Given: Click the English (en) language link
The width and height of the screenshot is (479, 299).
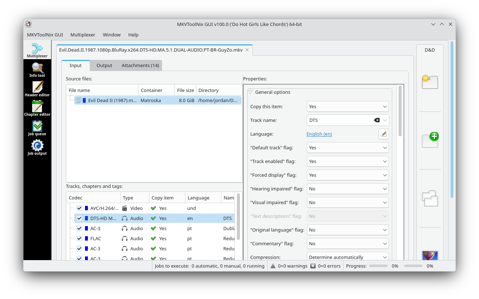Looking at the screenshot, I should click(319, 134).
